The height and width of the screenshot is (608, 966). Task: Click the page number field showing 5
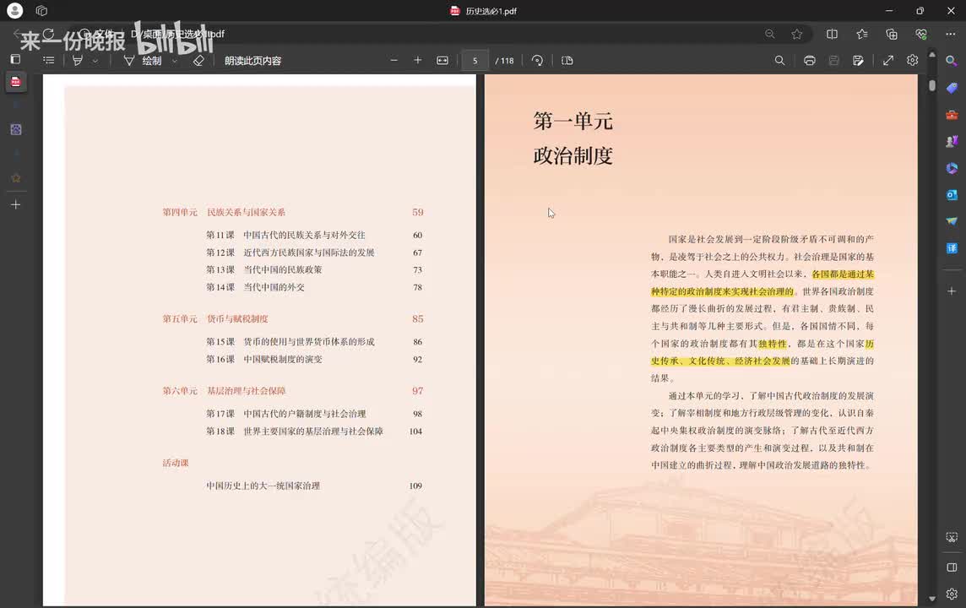pos(475,60)
